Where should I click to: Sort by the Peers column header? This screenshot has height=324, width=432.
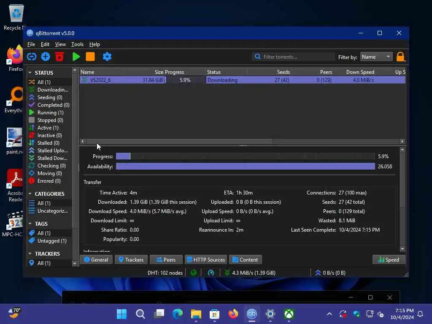(312, 72)
